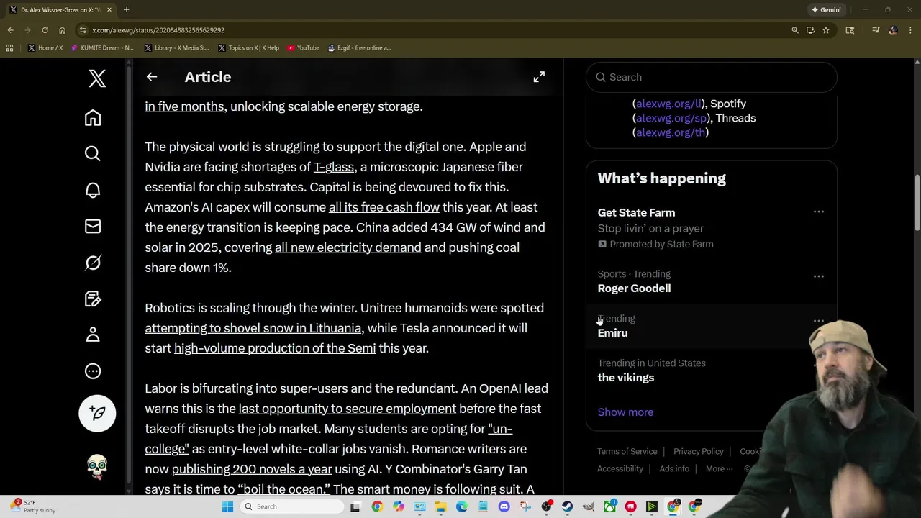
Task: Open options for Emiru trend
Action: point(819,321)
